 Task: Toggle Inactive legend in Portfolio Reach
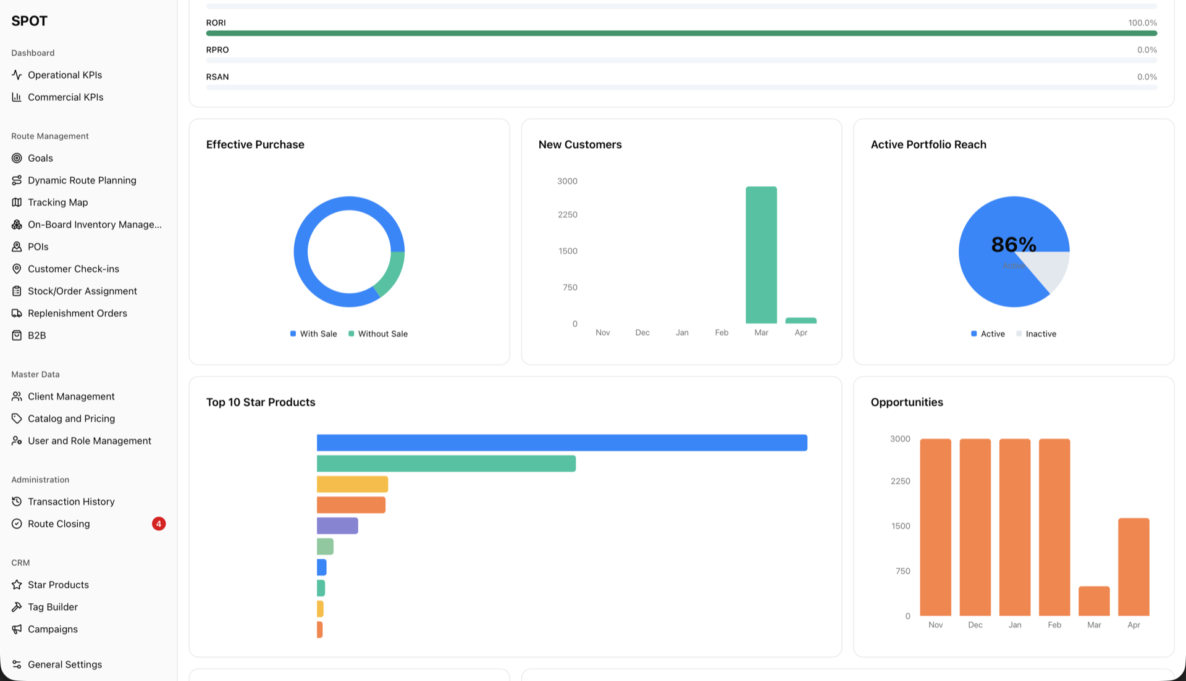(x=1037, y=334)
